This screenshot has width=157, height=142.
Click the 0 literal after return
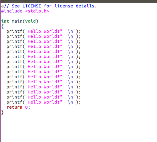pyautogui.click(x=26, y=107)
